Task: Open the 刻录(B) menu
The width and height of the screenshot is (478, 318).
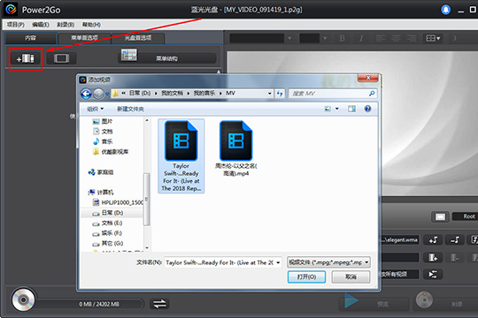Action: tap(66, 25)
